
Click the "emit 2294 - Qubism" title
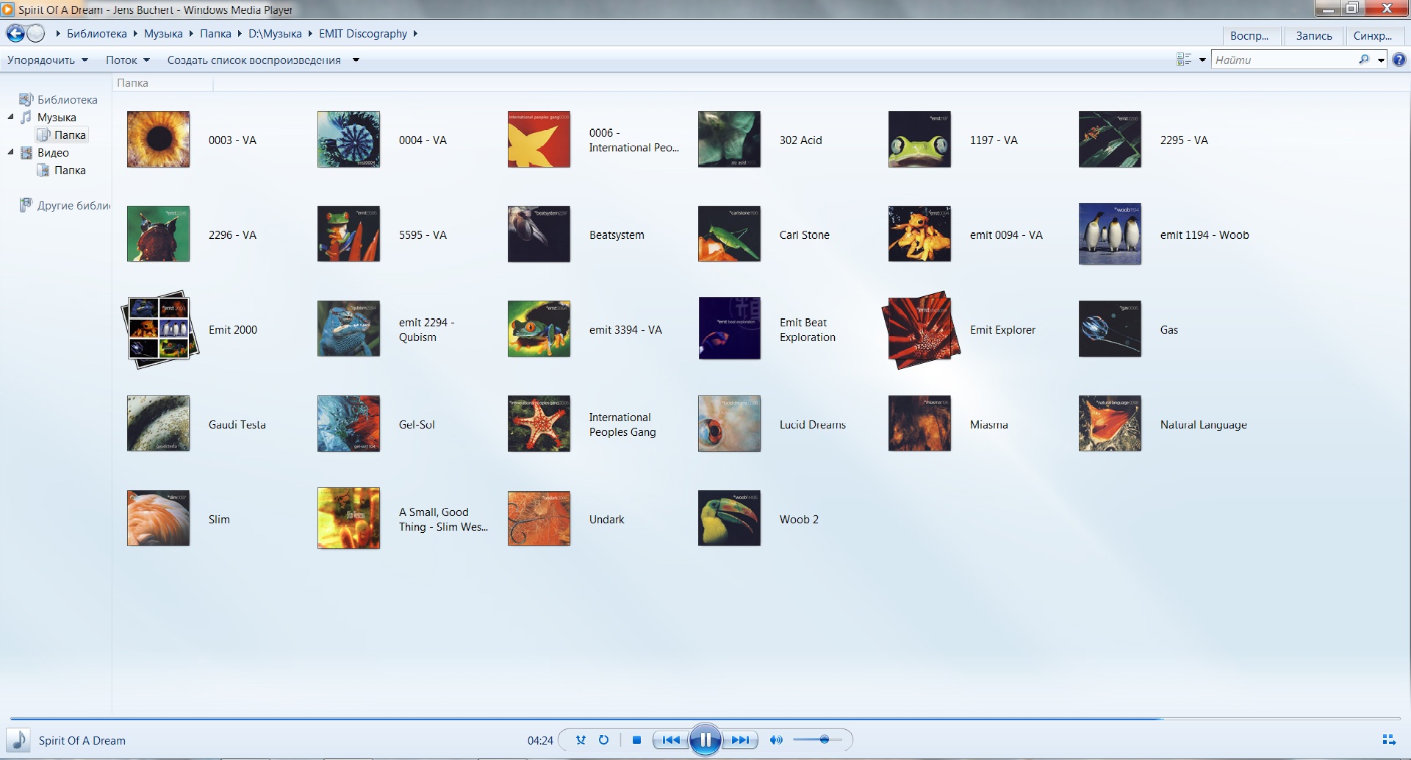tap(426, 330)
